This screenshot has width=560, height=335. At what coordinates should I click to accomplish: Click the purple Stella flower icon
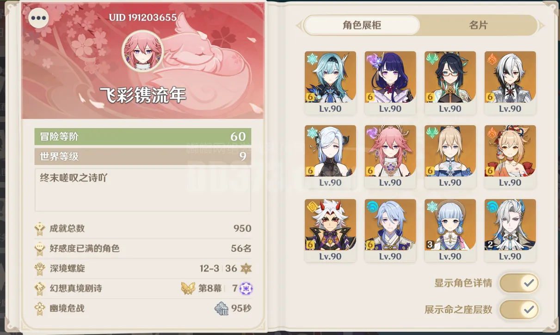[x=246, y=289]
